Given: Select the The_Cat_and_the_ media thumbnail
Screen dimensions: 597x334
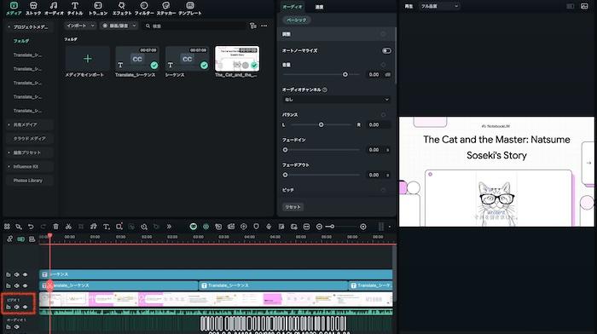Looking at the screenshot, I should (237, 59).
